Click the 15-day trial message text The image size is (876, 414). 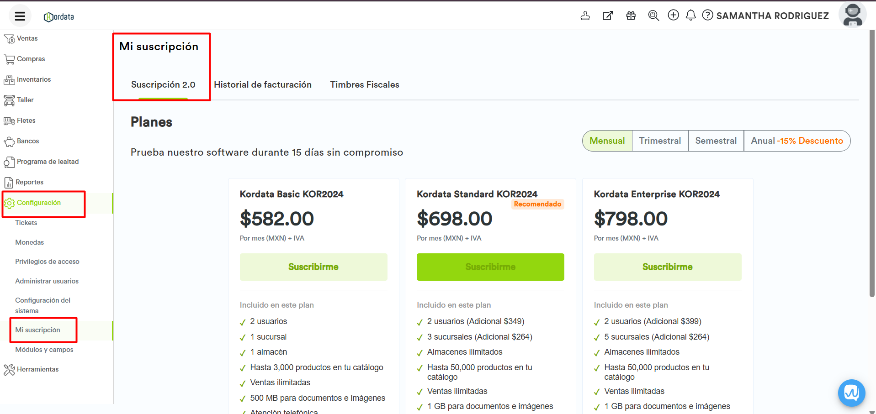267,152
